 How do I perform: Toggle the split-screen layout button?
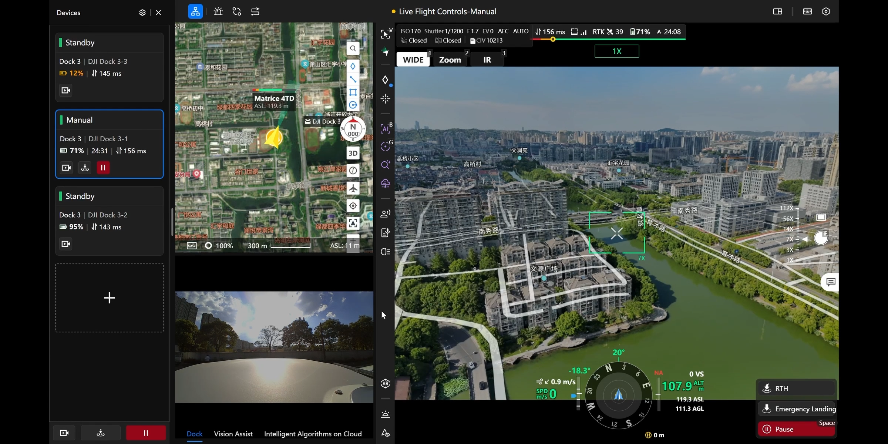point(777,11)
